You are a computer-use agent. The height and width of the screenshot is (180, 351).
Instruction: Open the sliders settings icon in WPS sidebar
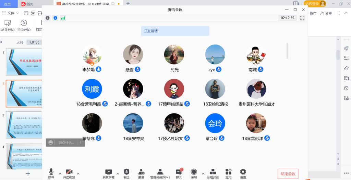[346, 58]
